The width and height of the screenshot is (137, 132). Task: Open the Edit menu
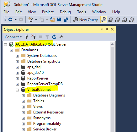click(18, 12)
